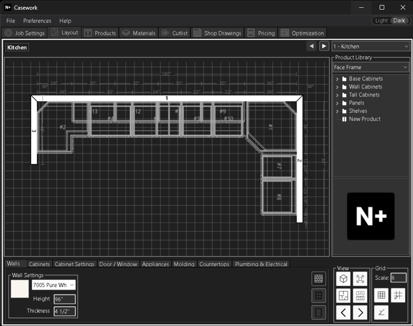Switch to the Materials tab
This screenshot has height=326, width=413.
(138, 33)
